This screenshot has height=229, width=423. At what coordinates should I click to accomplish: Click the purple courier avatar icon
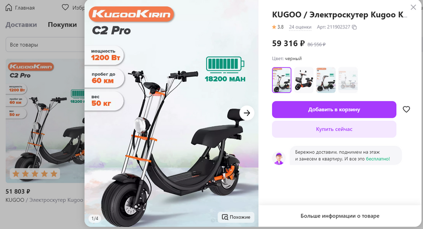pos(279,158)
